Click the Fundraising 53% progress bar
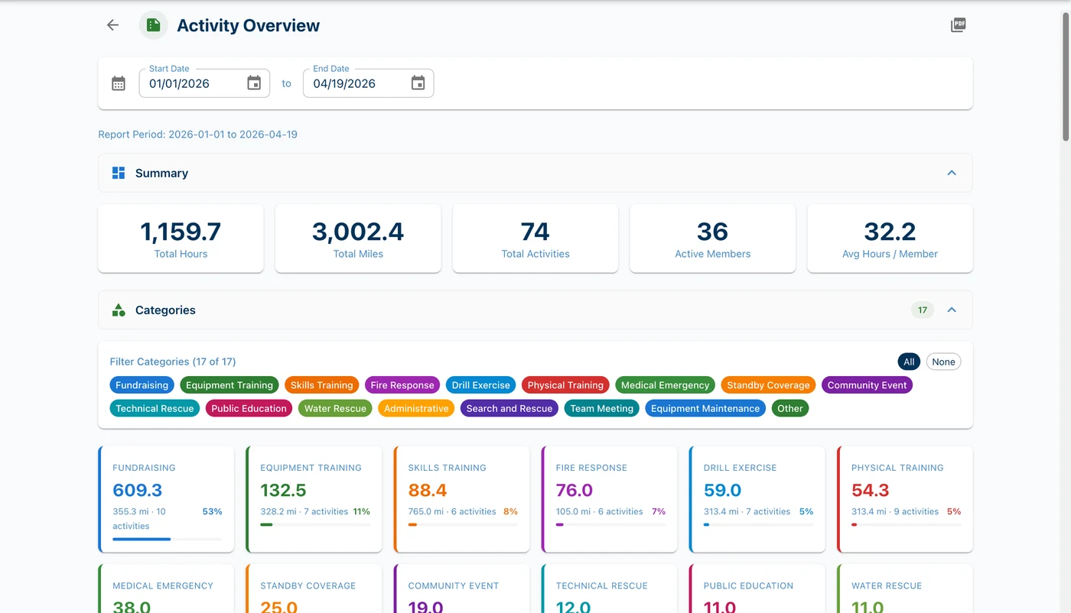 168,539
